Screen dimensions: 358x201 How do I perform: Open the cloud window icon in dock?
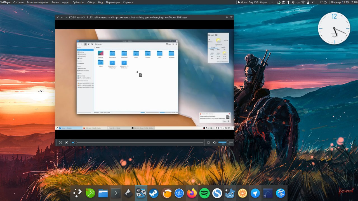click(x=268, y=193)
